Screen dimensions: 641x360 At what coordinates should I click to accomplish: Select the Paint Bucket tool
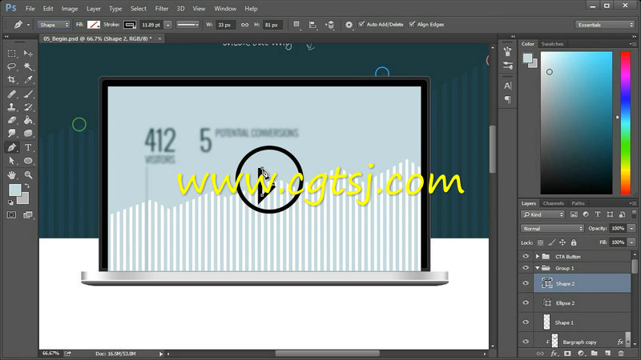coord(28,121)
